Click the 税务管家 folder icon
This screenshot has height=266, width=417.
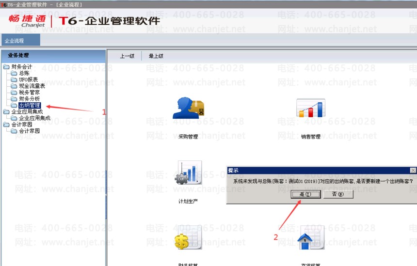(14, 93)
